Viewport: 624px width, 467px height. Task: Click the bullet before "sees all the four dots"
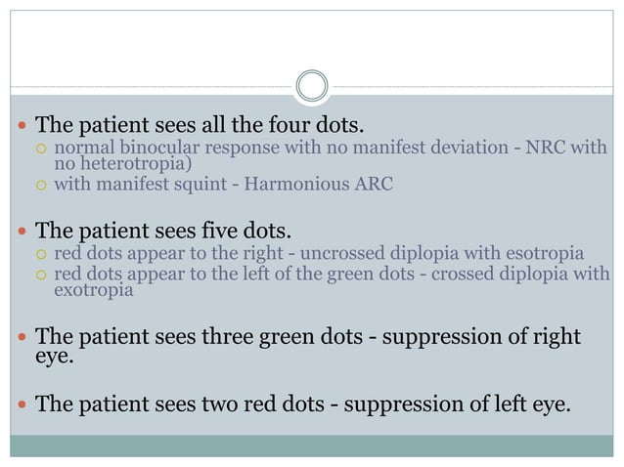click(21, 126)
